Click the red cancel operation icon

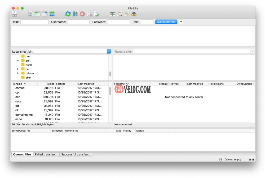[x=82, y=14]
